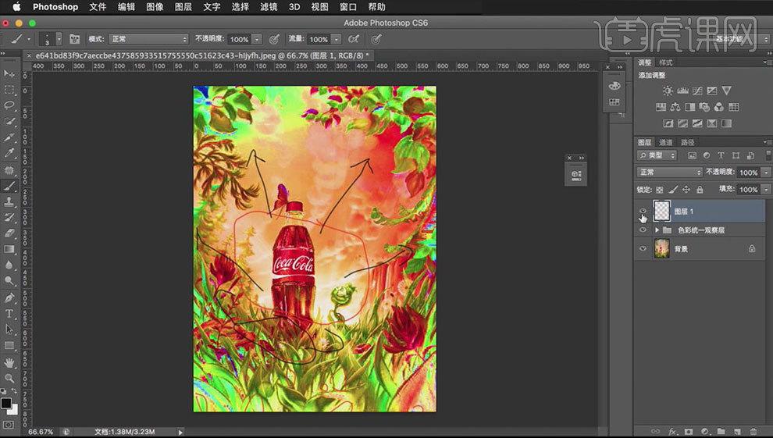Select the Blur tool

click(x=9, y=265)
